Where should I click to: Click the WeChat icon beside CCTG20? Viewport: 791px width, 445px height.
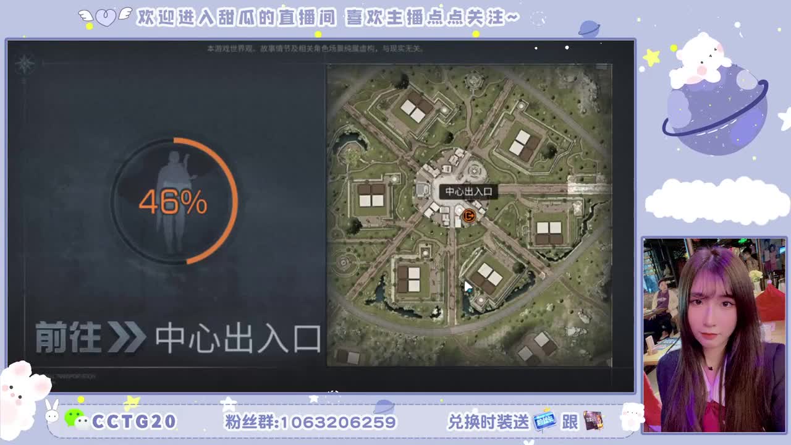(77, 419)
